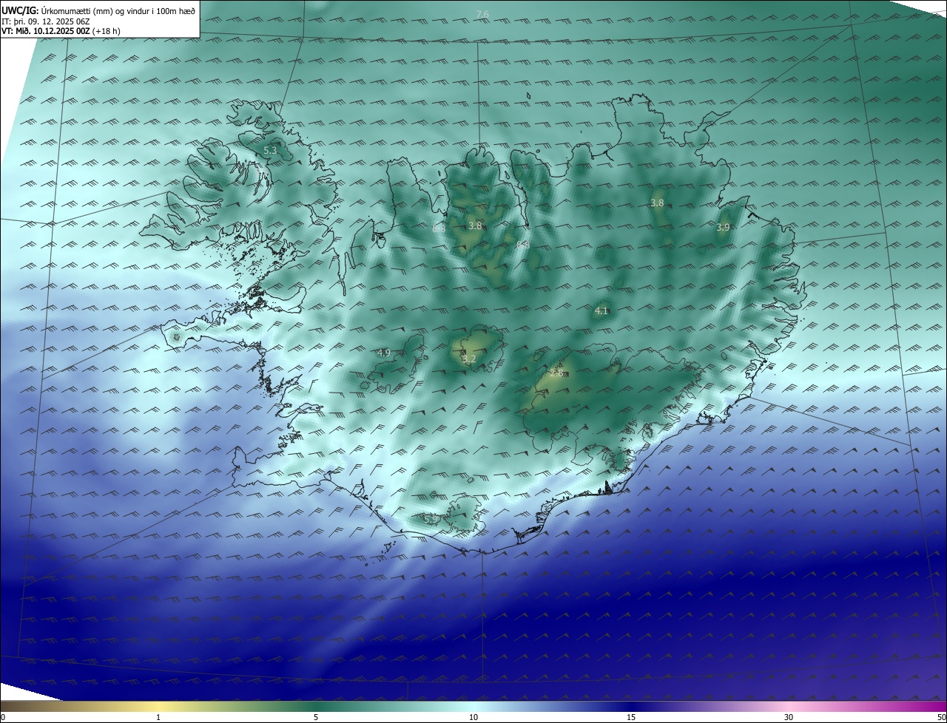
Task: Click the 3.8 label nearest the 3.9 value
Action: [x=657, y=203]
